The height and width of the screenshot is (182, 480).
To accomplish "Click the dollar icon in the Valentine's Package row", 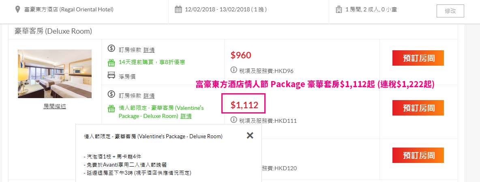I will 111,94.
